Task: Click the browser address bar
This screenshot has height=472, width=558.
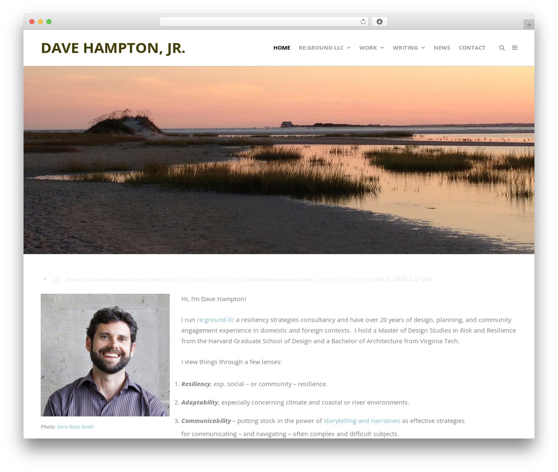Action: point(264,22)
